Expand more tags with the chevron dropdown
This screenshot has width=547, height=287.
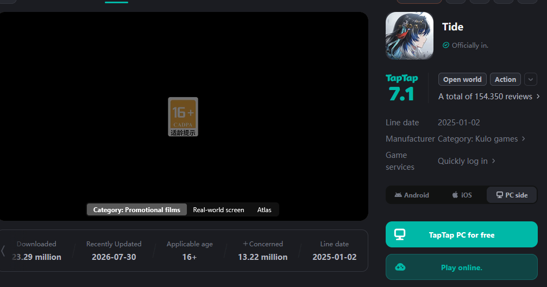(531, 79)
